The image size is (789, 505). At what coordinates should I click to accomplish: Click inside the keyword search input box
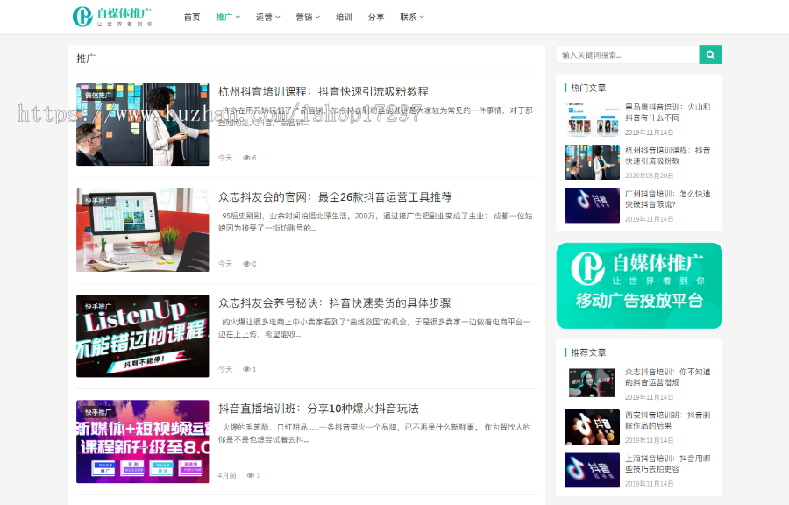pos(622,53)
